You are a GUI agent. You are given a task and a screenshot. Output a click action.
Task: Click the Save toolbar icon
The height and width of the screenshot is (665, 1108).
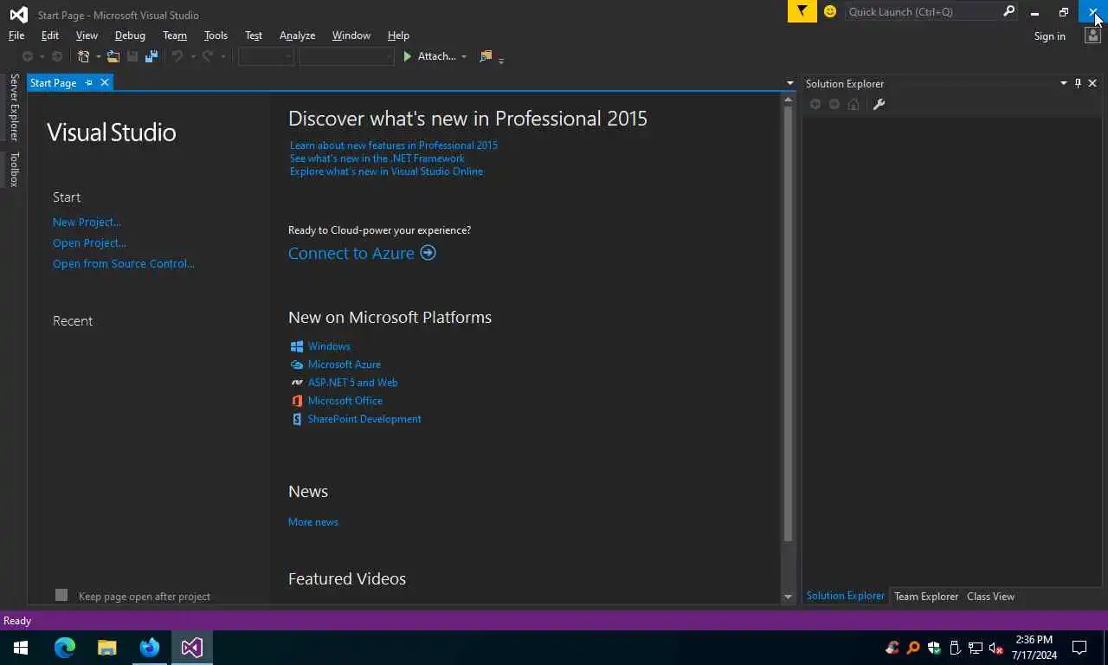point(132,56)
